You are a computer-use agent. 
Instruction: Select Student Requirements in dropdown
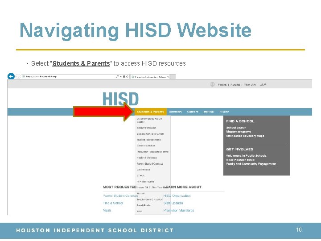coord(149,140)
